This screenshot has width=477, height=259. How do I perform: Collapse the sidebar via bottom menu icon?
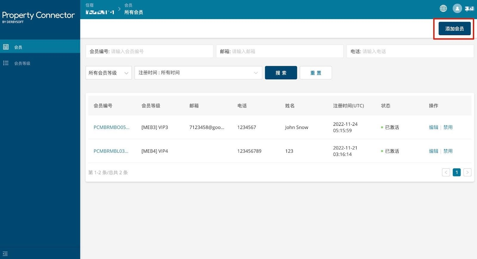(5, 254)
